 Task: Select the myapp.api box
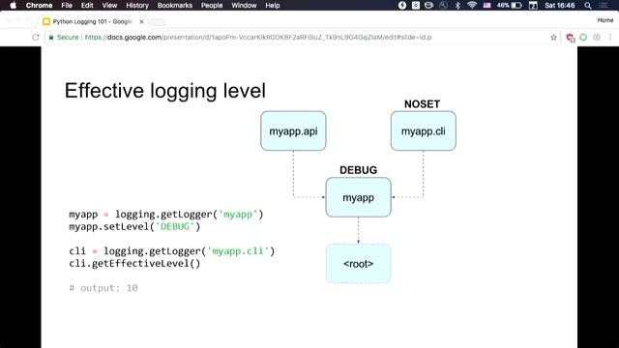point(293,131)
